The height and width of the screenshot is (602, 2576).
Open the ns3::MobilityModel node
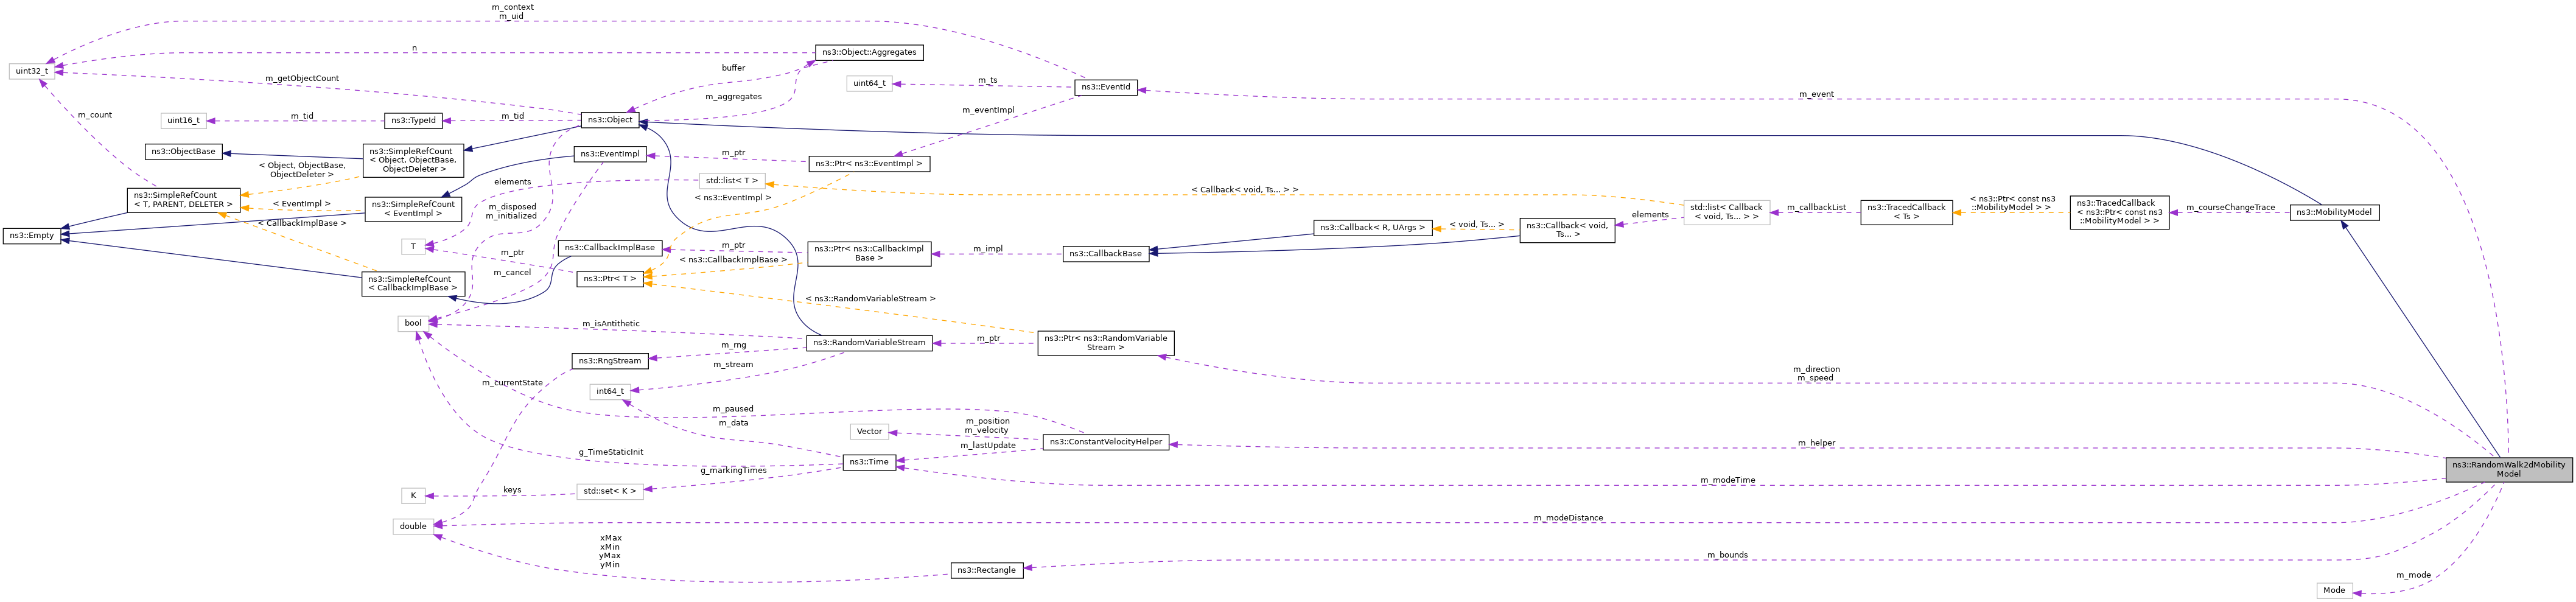pyautogui.click(x=2333, y=212)
